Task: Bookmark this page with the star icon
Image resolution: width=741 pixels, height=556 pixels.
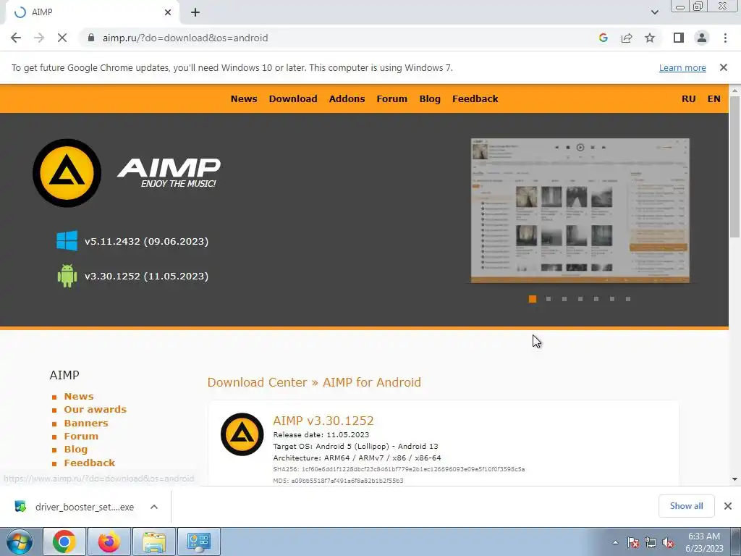Action: point(650,38)
